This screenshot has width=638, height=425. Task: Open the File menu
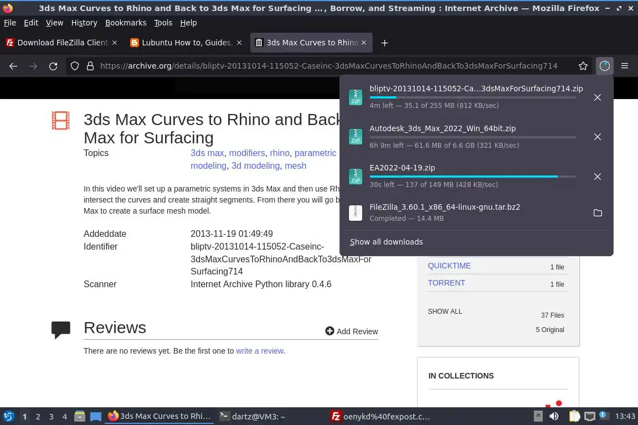(x=10, y=23)
